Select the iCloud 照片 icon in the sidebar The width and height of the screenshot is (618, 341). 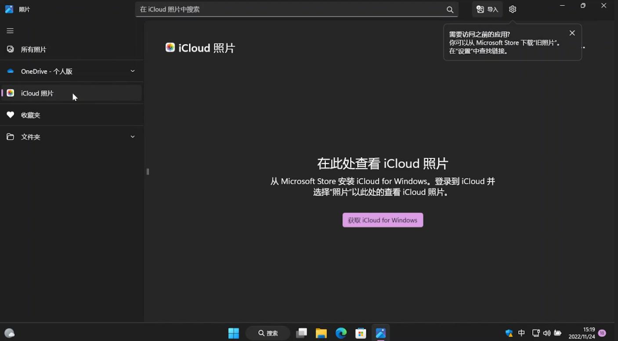click(x=10, y=93)
